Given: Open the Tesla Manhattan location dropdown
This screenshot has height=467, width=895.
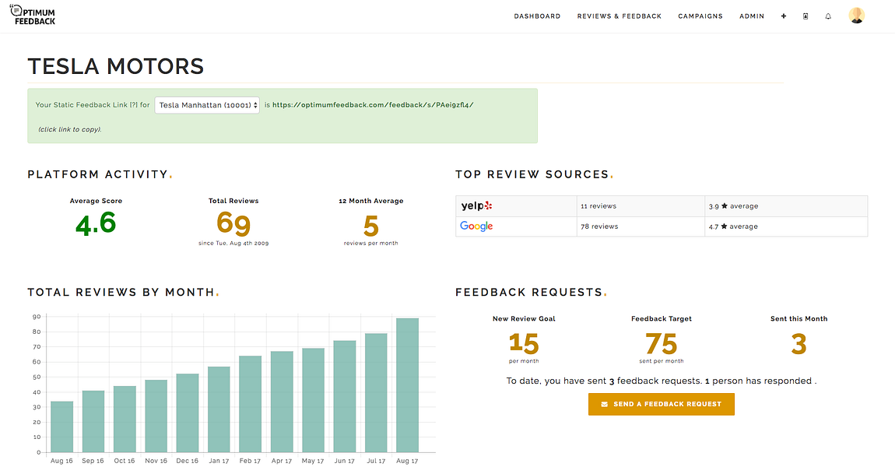Looking at the screenshot, I should coord(207,104).
